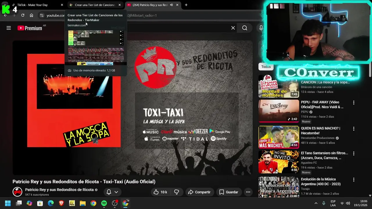Open Patricio Rey channel avatar
Image resolution: width=372 pixels, height=209 pixels.
coord(17,192)
